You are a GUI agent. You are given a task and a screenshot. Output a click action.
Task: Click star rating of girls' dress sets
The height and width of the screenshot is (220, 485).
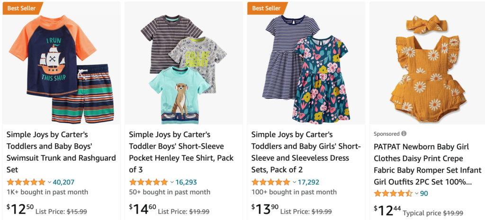point(270,182)
